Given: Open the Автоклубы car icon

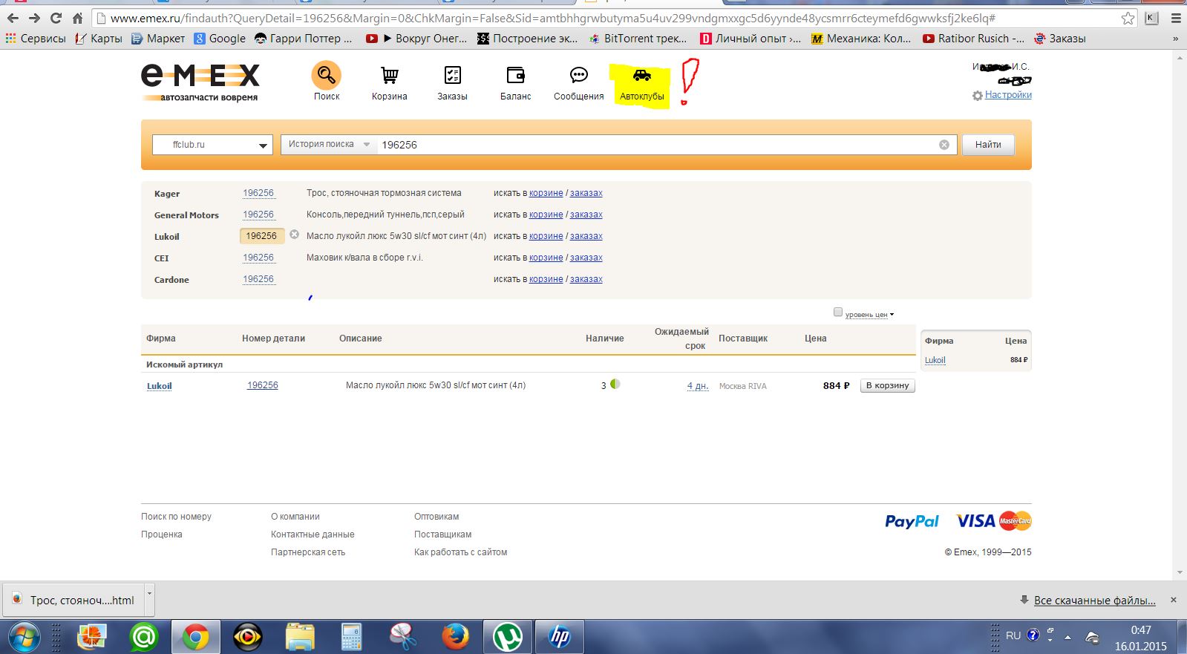Looking at the screenshot, I should pyautogui.click(x=641, y=75).
